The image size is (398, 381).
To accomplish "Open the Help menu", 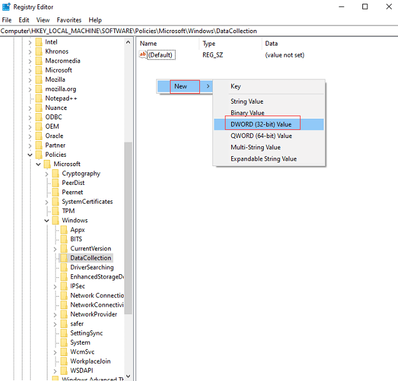I will (95, 20).
